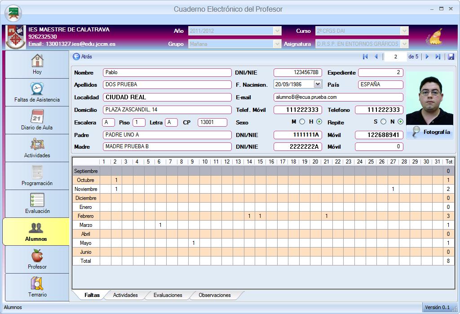Click the Apellidos input field
The image size is (460, 314).
[x=167, y=84]
